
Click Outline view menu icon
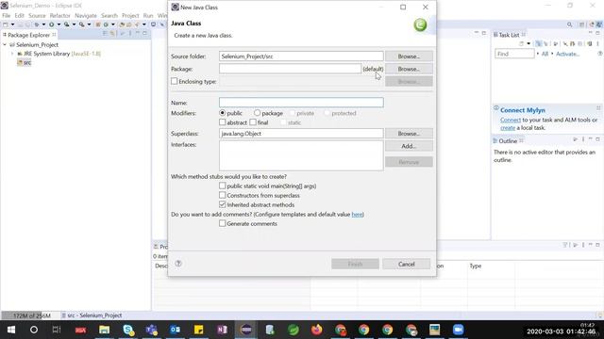tap(583, 139)
